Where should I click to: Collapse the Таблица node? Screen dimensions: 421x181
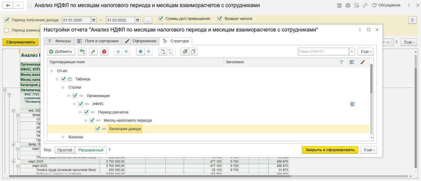coord(57,79)
